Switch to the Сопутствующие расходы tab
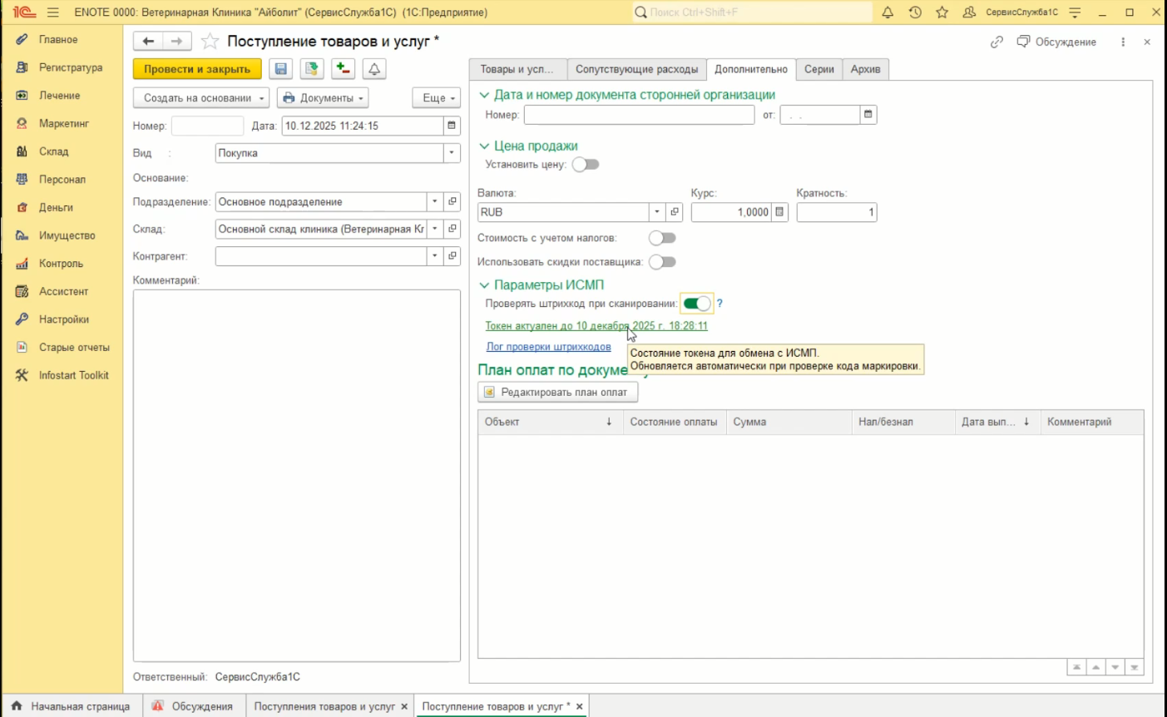The height and width of the screenshot is (717, 1167). tap(636, 69)
